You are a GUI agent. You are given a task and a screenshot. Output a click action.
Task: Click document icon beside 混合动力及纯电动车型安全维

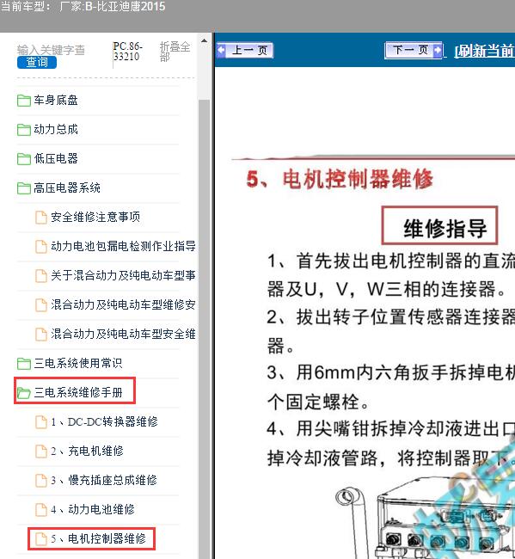41,335
